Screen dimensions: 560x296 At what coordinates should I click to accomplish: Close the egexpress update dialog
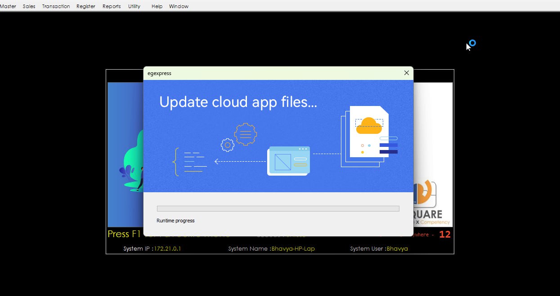coord(407,73)
